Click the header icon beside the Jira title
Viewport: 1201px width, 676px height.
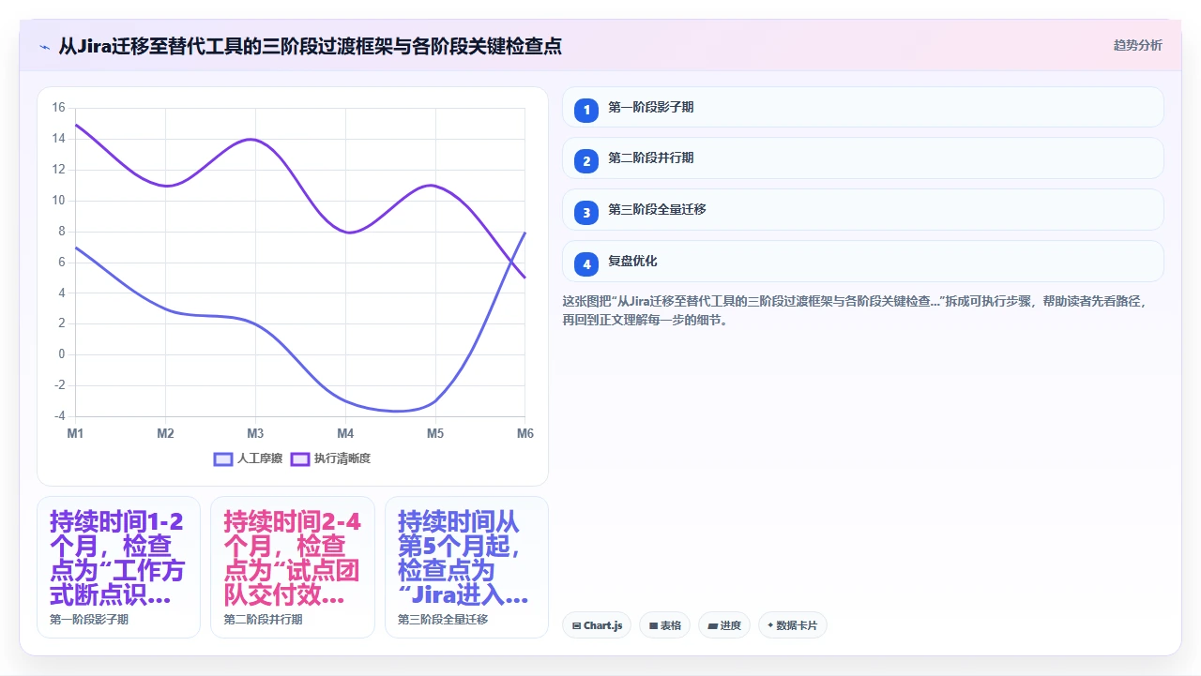tap(44, 46)
